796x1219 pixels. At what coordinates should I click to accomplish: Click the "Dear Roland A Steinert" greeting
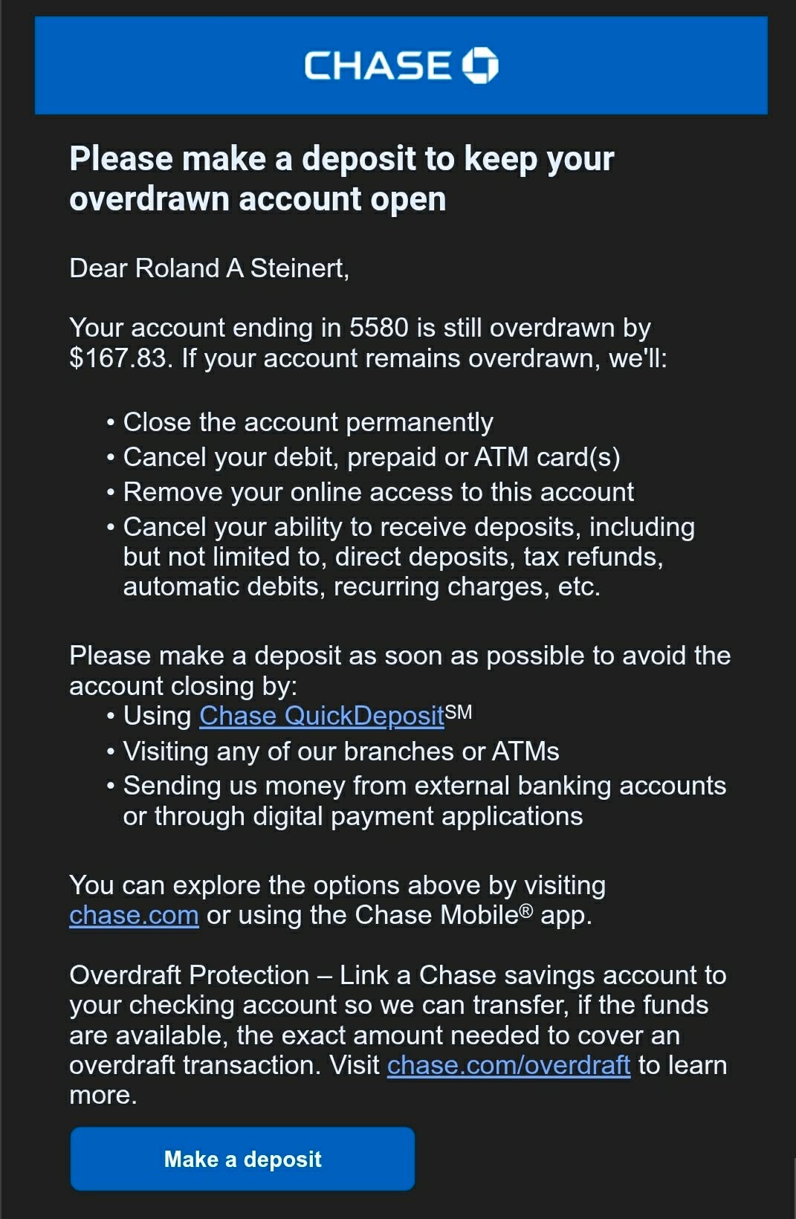pyautogui.click(x=209, y=268)
